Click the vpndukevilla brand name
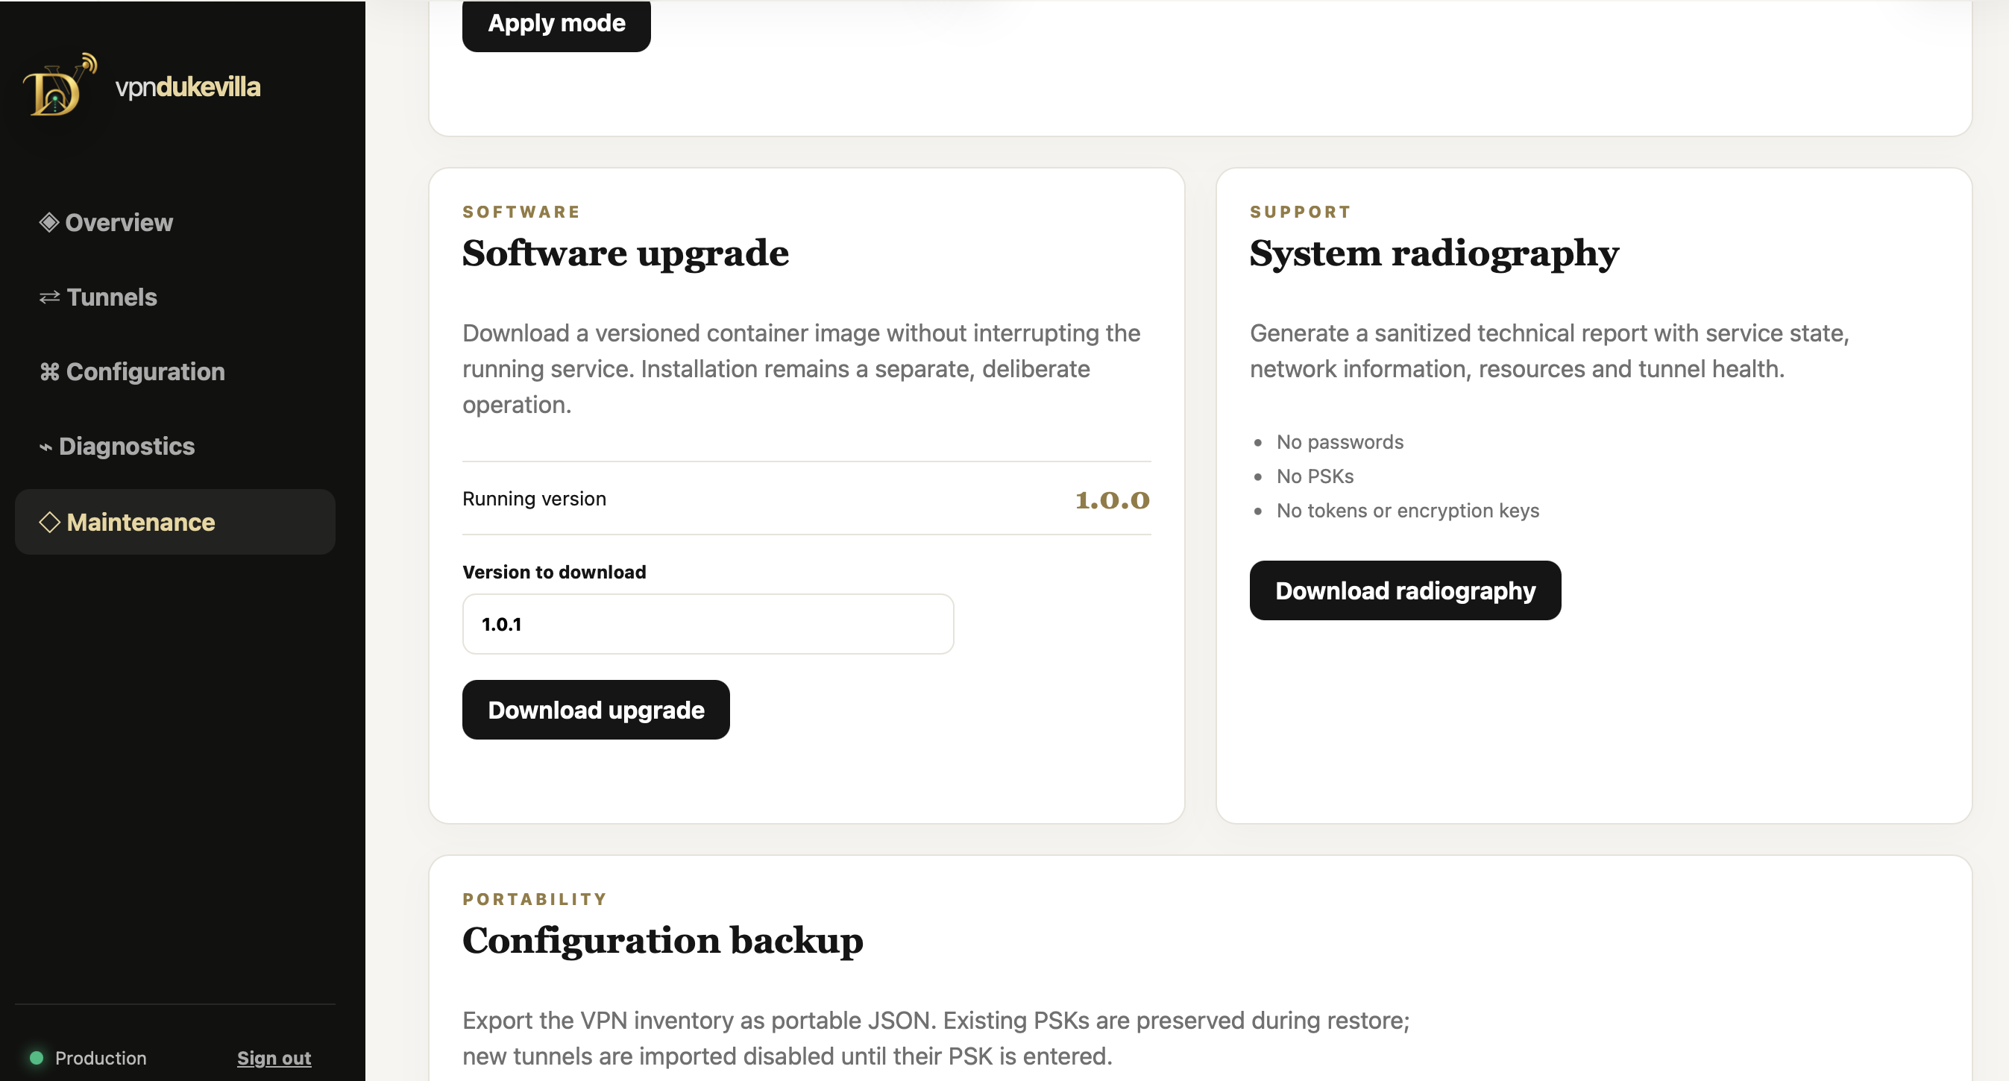The width and height of the screenshot is (2009, 1081). click(188, 86)
